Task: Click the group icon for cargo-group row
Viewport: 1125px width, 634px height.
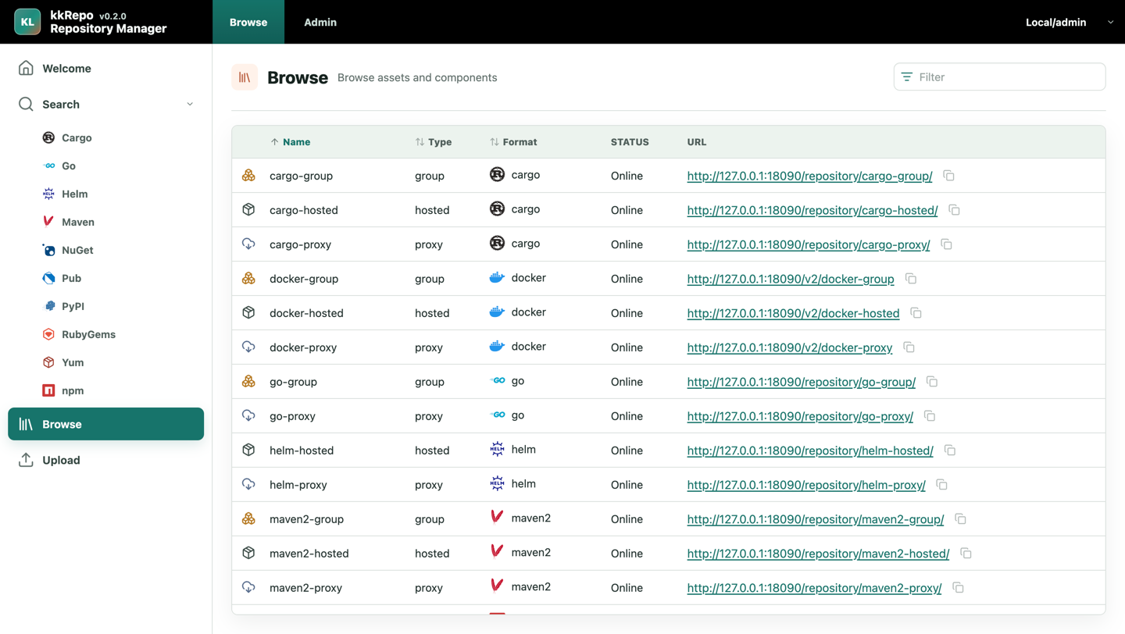Action: (248, 176)
